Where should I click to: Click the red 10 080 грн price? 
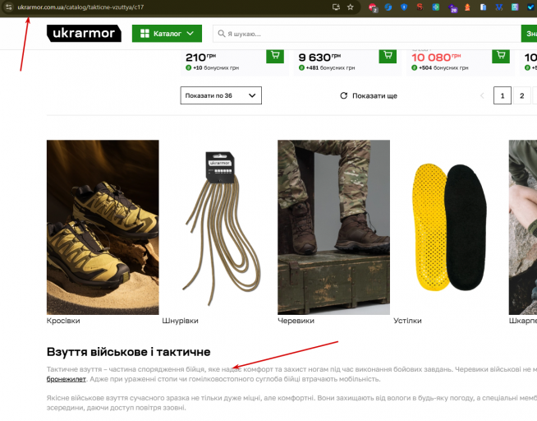point(436,57)
